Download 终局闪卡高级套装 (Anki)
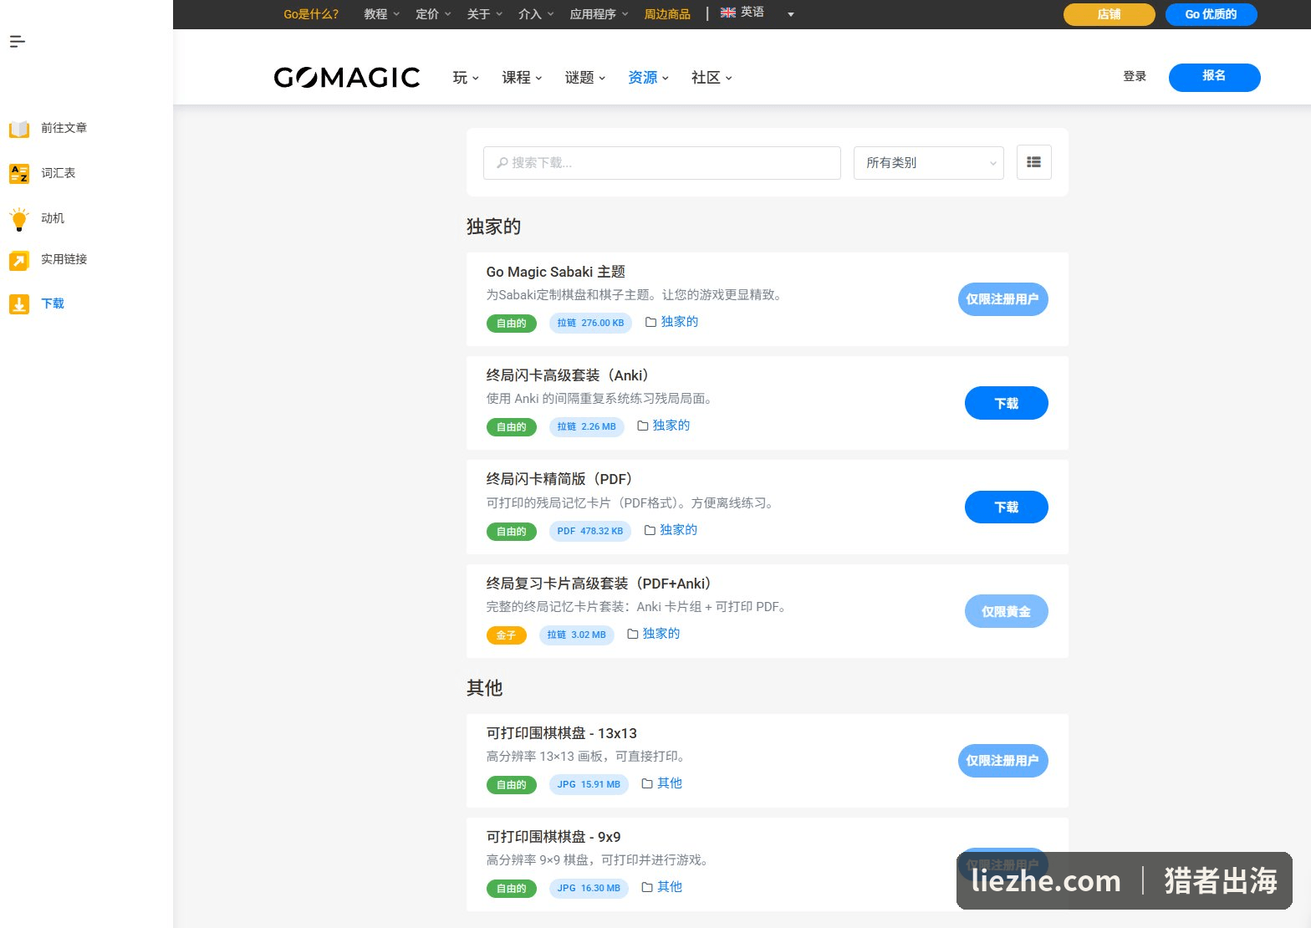This screenshot has height=928, width=1311. tap(1007, 403)
